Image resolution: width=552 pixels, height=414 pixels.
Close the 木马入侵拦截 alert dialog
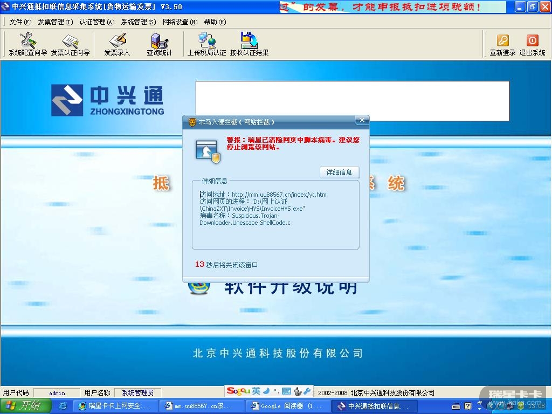click(362, 120)
